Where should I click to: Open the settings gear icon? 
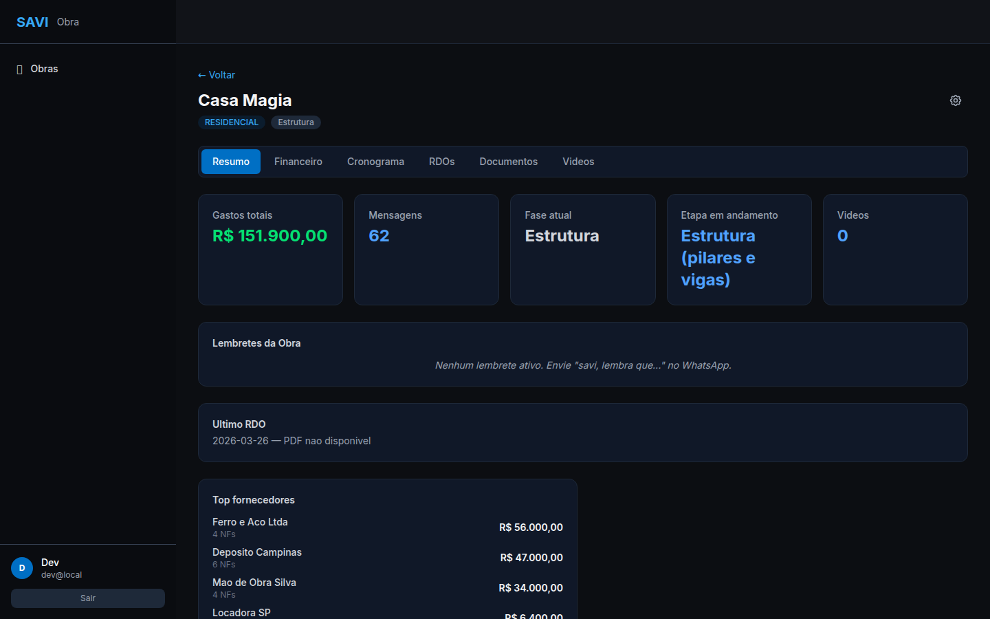(955, 100)
